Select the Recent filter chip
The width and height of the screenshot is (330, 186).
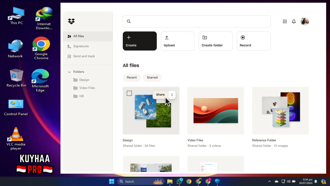tap(132, 78)
